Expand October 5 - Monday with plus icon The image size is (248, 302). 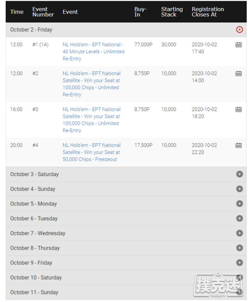pyautogui.click(x=239, y=204)
